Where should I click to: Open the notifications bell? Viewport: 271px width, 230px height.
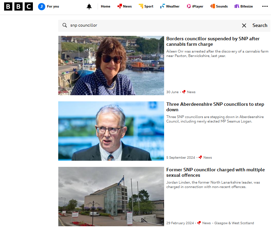[x=89, y=6]
